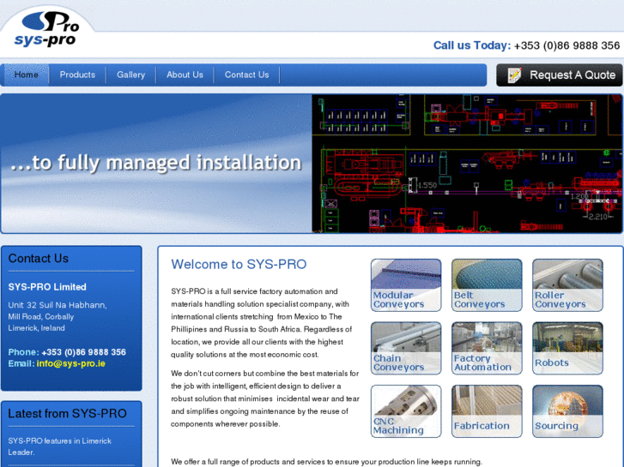
Task: Select Contact Us in navigation bar
Action: (x=246, y=75)
